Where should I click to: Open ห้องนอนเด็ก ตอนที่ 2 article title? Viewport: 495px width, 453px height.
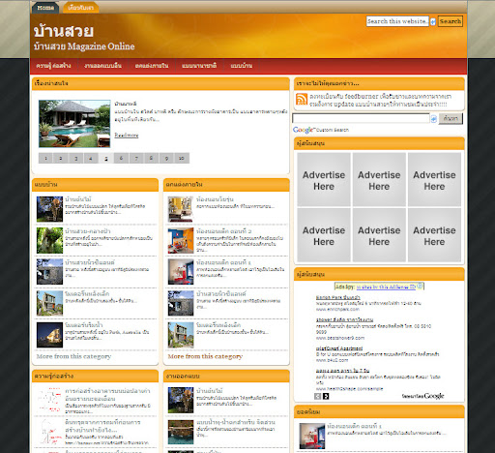(x=224, y=231)
